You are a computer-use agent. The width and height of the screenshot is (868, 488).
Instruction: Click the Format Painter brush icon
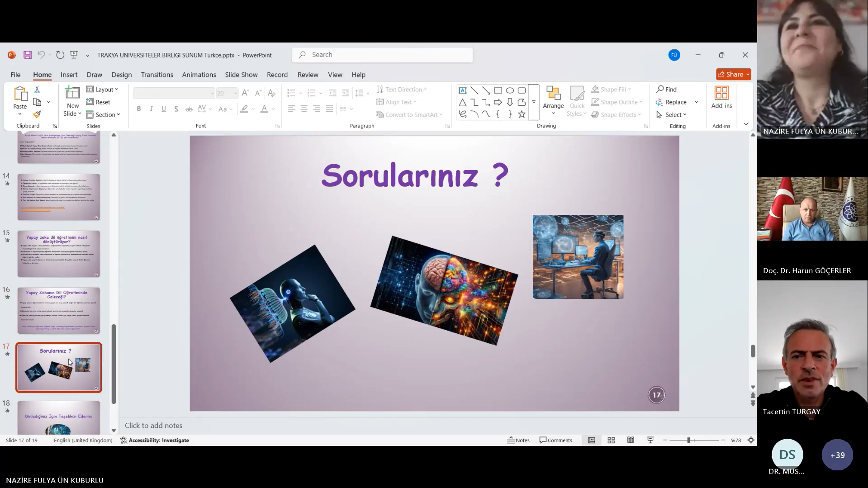[37, 114]
